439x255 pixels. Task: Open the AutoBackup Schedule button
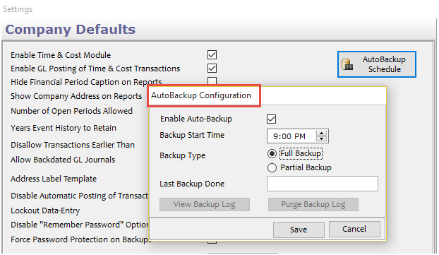[x=377, y=64]
